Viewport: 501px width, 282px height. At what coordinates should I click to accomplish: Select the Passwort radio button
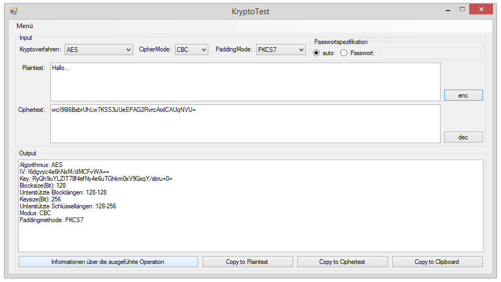pyautogui.click(x=344, y=53)
